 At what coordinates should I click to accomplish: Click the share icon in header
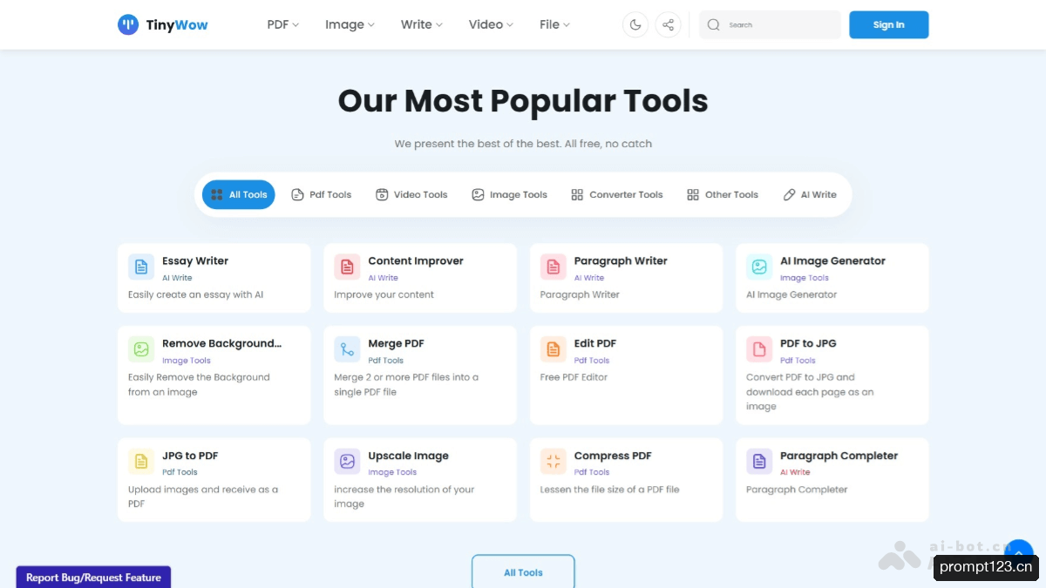click(x=669, y=24)
